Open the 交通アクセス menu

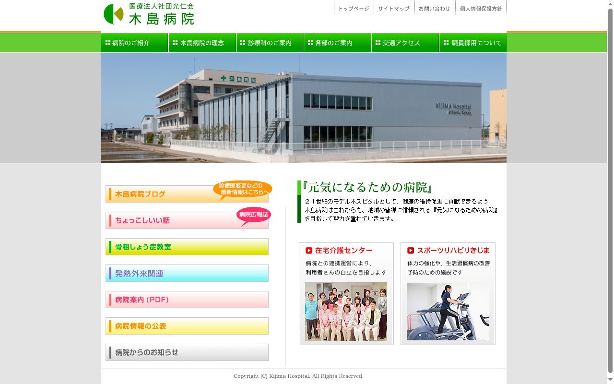pos(405,43)
